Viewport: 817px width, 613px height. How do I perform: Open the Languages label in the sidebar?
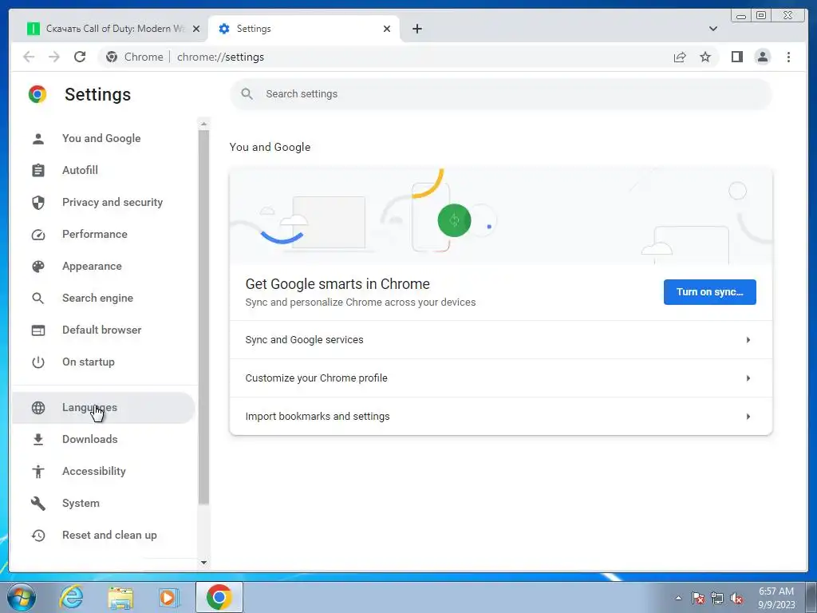coord(89,408)
